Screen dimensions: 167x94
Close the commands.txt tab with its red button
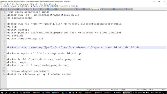(x=100, y=9)
